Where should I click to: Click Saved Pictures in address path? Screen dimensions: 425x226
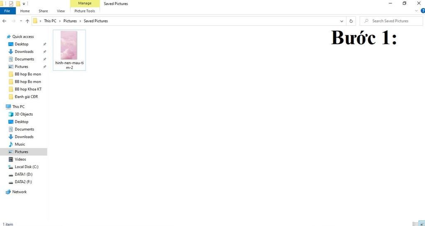pyautogui.click(x=96, y=21)
